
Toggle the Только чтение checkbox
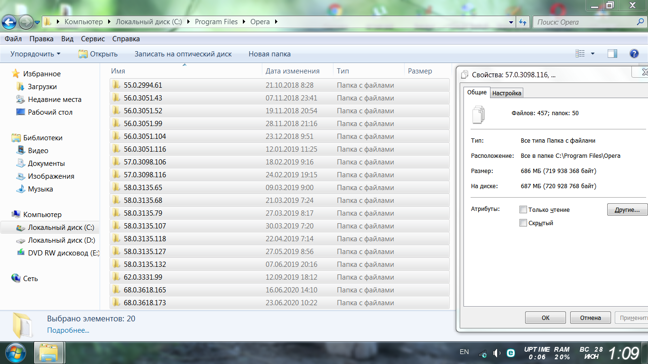(x=523, y=209)
